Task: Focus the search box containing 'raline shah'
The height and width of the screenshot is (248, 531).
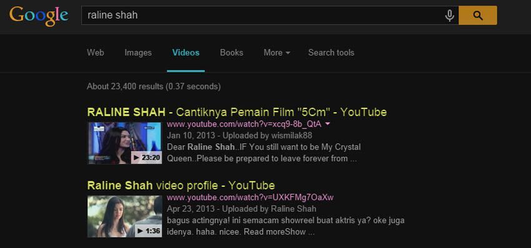Action: [x=270, y=15]
